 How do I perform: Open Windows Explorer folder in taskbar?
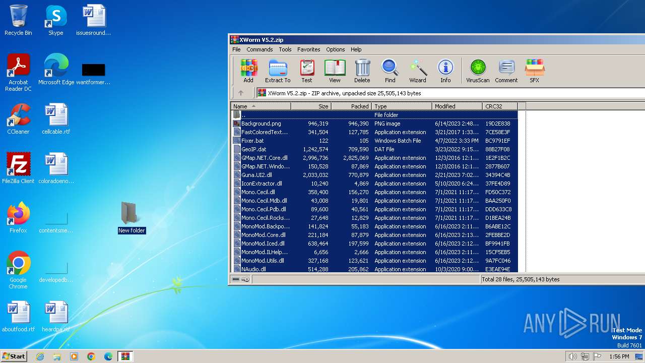click(57, 356)
